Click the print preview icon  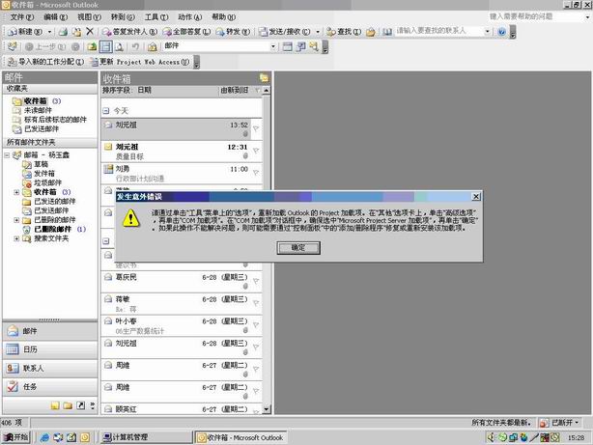click(119, 47)
